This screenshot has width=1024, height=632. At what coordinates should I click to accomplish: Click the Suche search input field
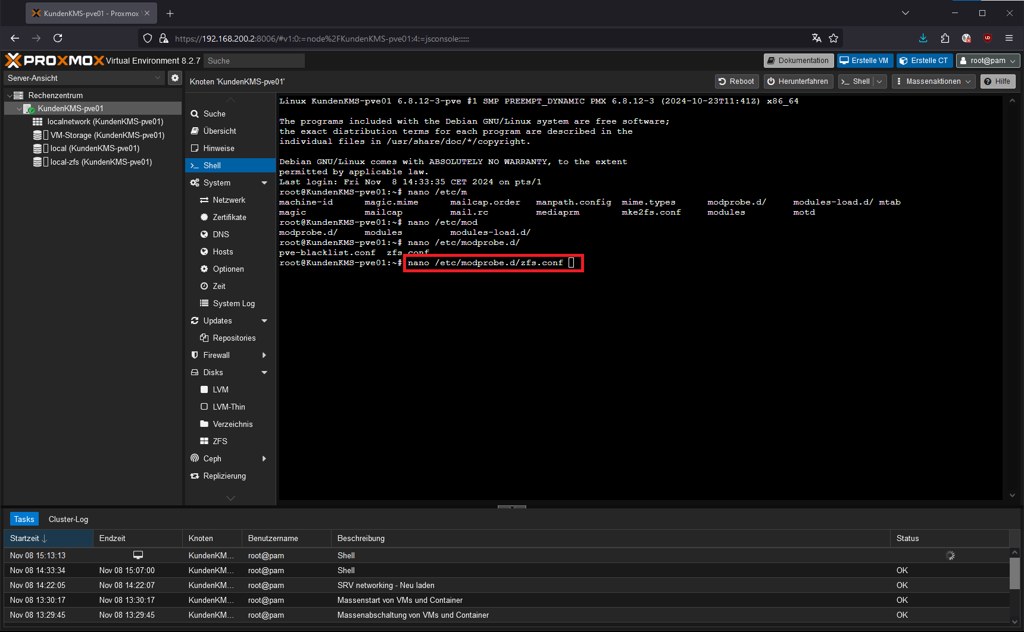[254, 61]
